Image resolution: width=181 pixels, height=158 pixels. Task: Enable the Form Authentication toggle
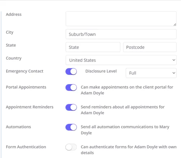click(x=71, y=147)
